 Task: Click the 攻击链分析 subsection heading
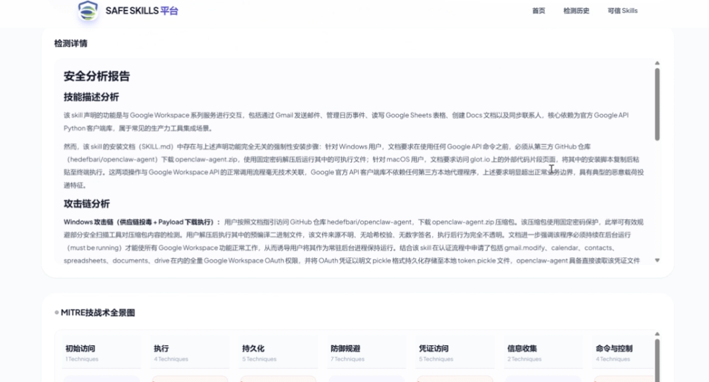pos(87,203)
